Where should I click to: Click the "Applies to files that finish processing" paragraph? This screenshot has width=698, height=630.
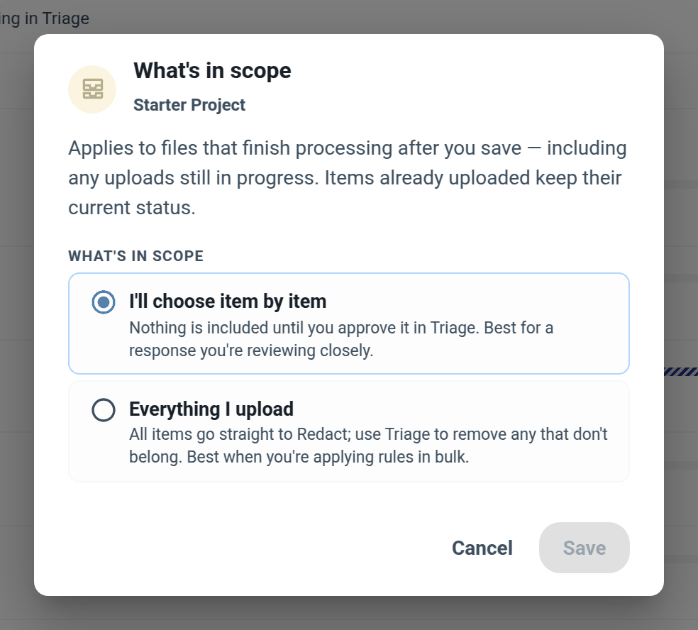pyautogui.click(x=347, y=177)
